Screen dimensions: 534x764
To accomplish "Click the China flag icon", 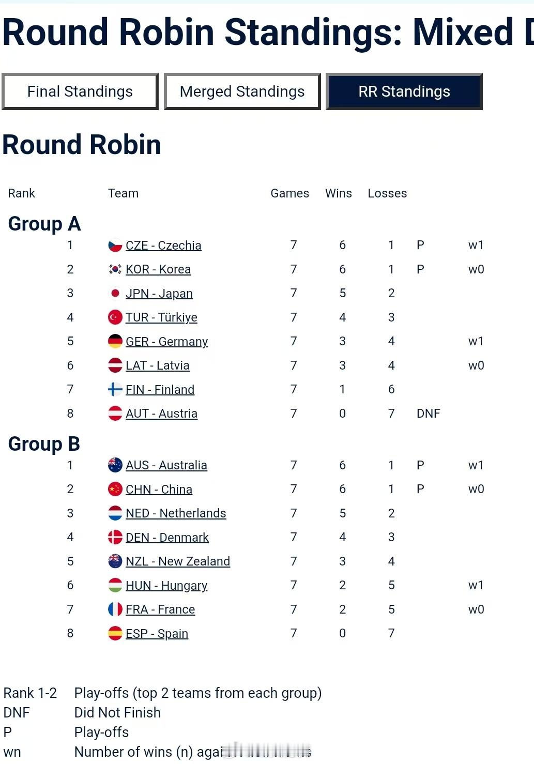I will pyautogui.click(x=115, y=490).
